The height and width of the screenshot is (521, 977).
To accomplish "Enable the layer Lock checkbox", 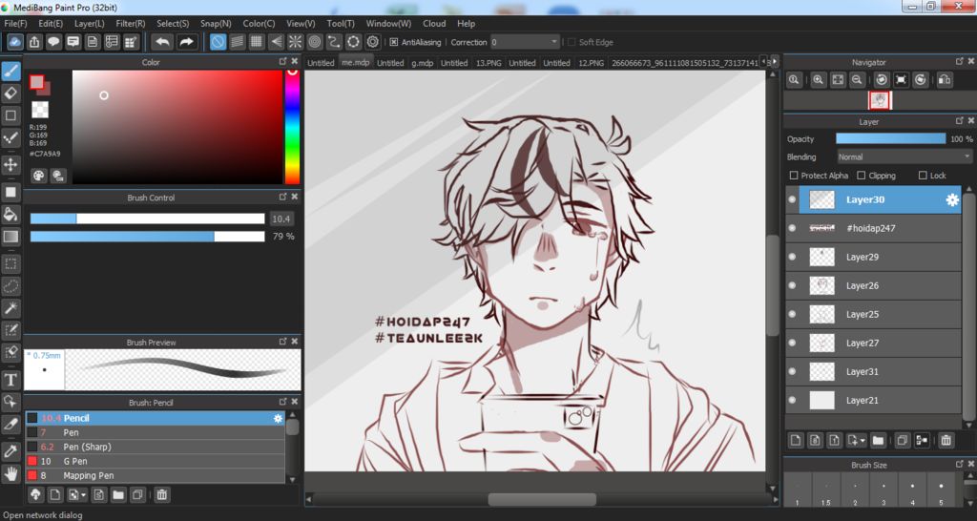I will point(923,176).
